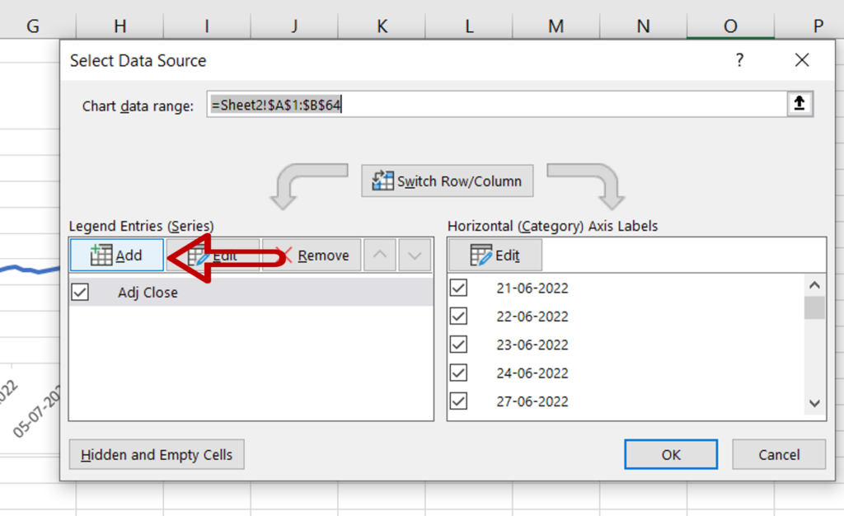Click the Switch Row/Column table icon

(382, 181)
